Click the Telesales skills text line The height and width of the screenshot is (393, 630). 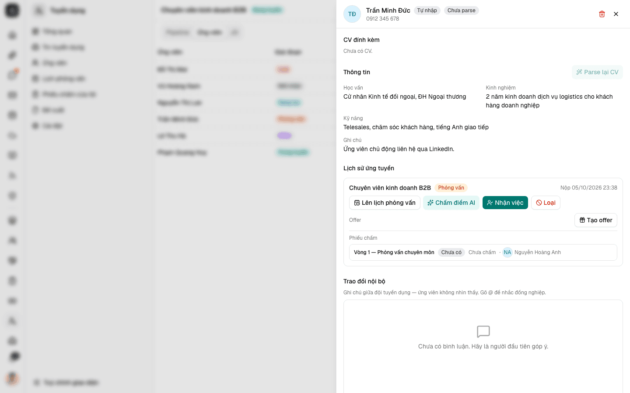point(416,127)
